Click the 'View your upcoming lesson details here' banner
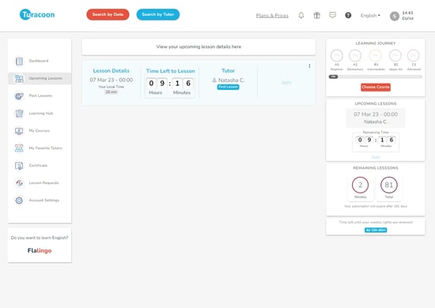The width and height of the screenshot is (435, 308). click(x=199, y=47)
